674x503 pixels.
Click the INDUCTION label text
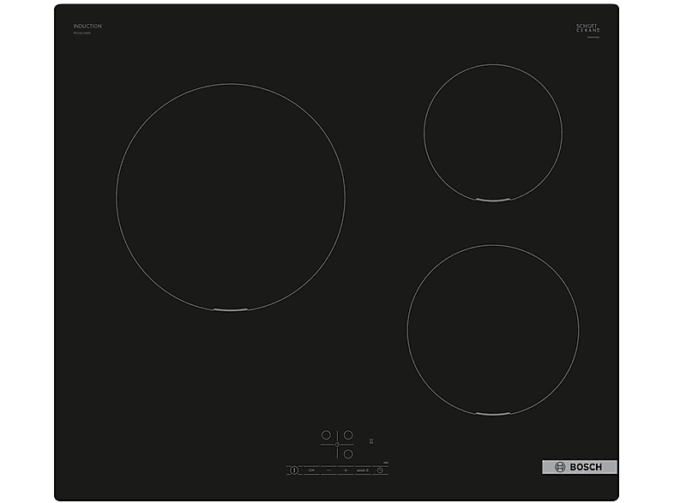[x=87, y=27]
